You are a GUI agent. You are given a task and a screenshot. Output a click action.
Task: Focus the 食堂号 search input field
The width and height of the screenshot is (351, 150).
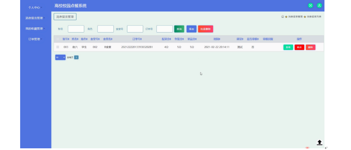click(x=135, y=29)
